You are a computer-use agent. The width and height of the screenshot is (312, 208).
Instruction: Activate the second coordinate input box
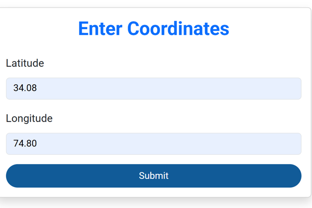click(154, 144)
